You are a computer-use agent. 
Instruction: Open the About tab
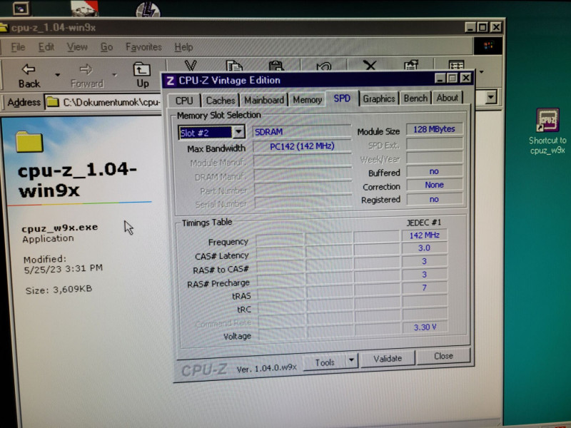(448, 98)
